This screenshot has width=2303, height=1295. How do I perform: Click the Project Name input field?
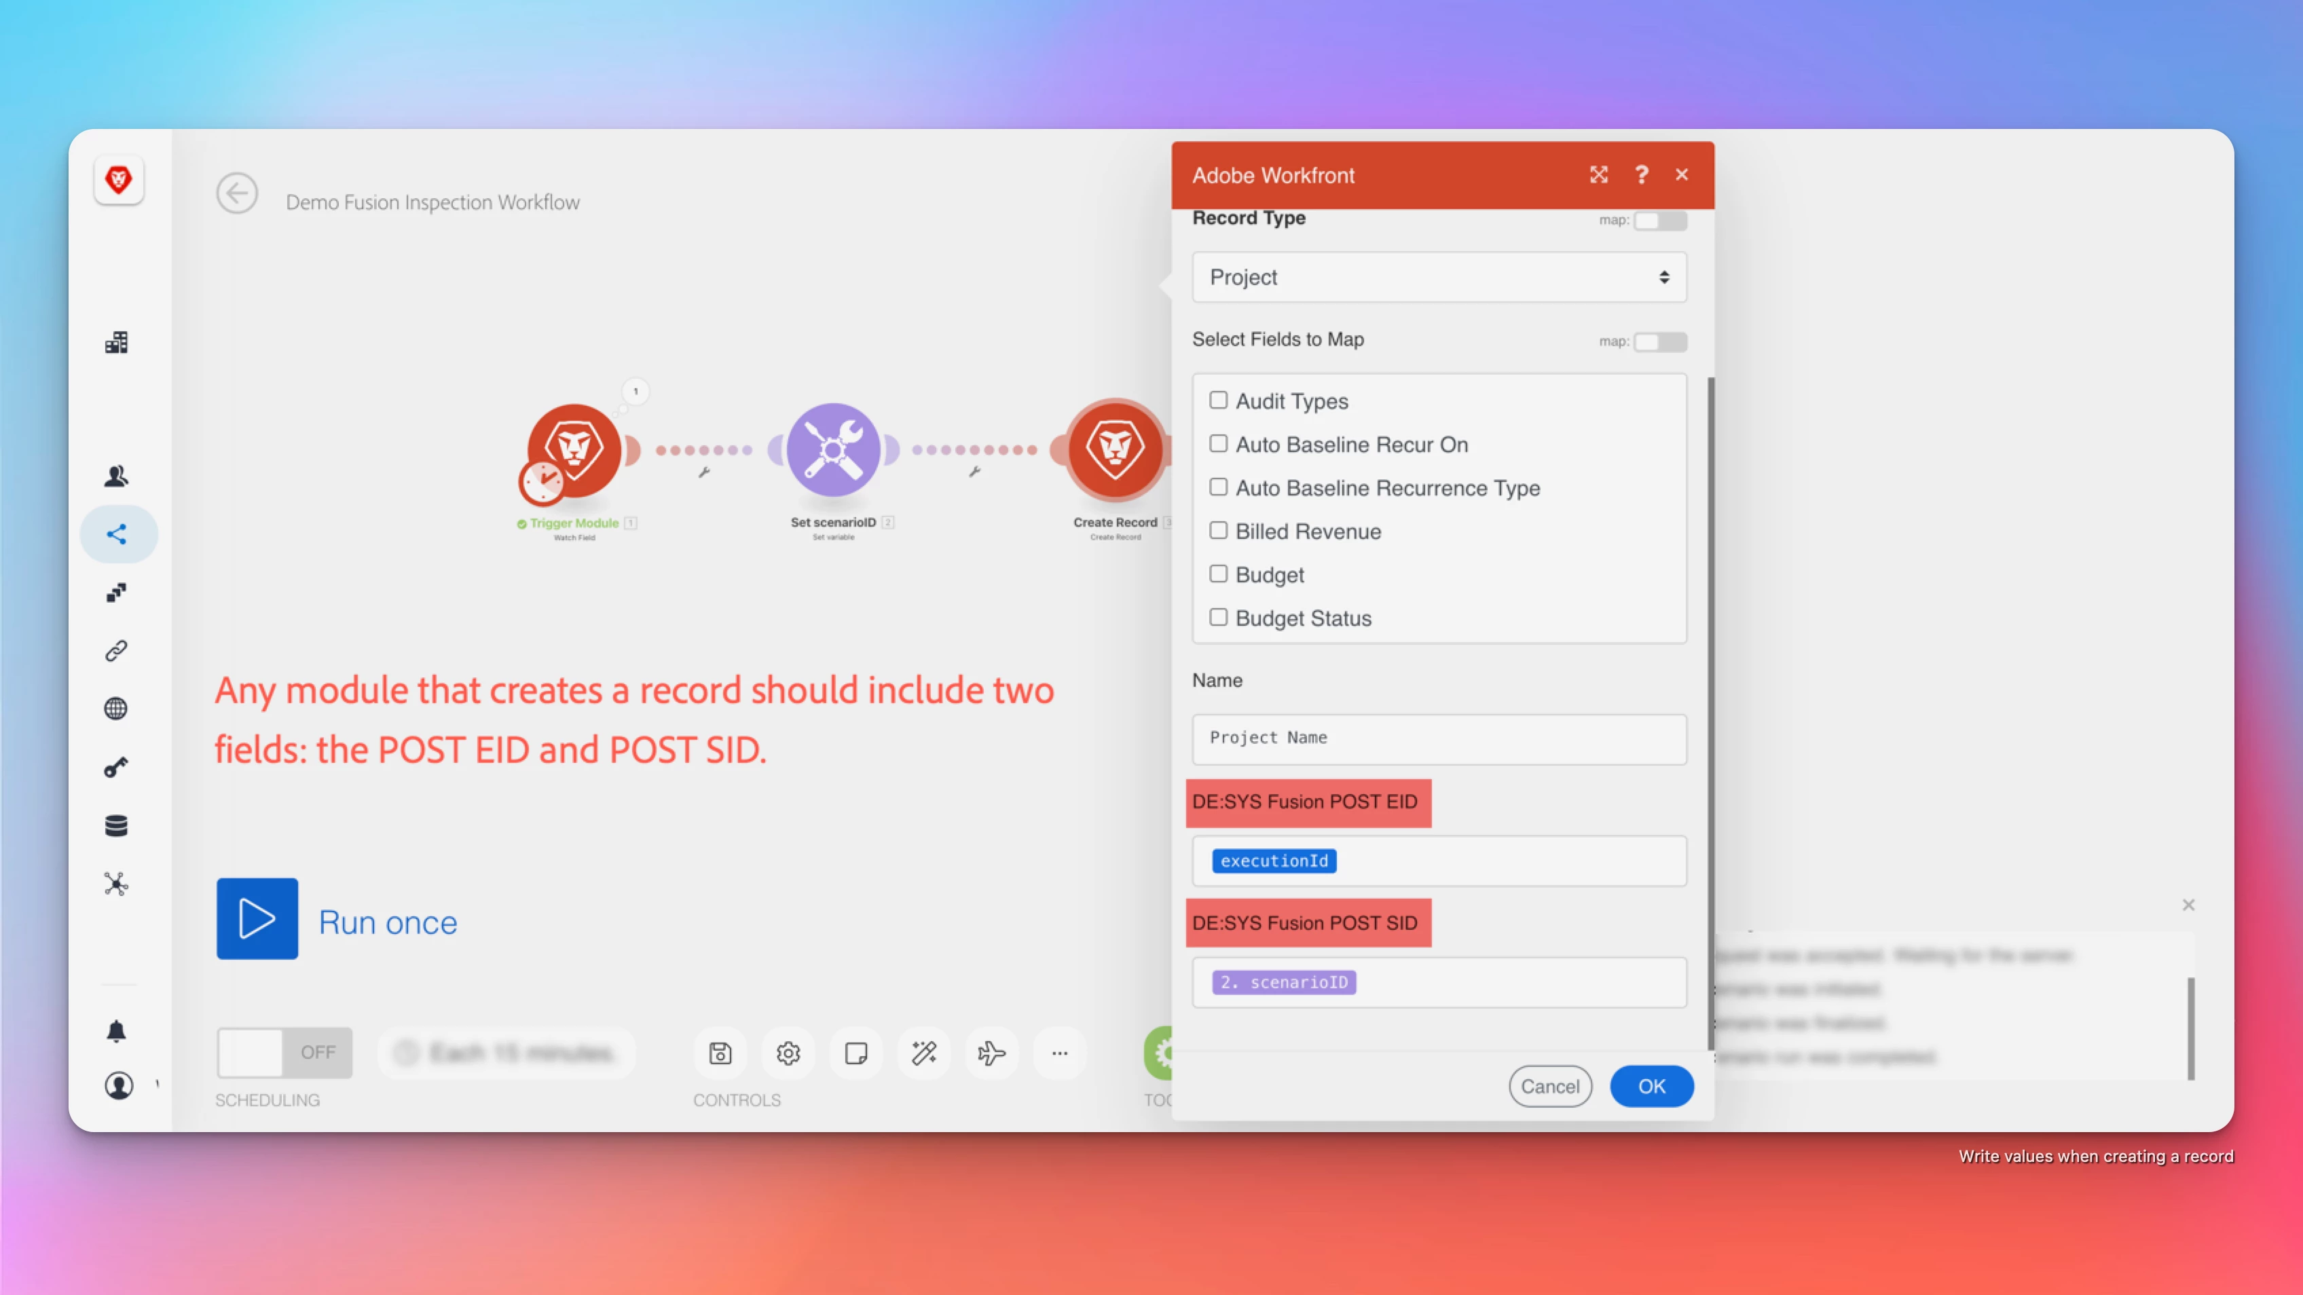click(x=1439, y=739)
